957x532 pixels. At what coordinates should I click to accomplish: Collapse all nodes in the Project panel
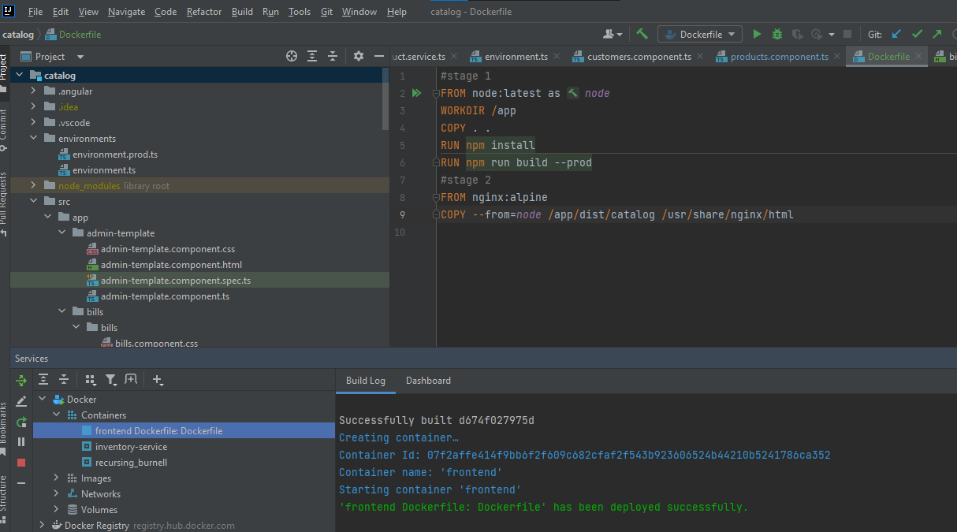332,56
